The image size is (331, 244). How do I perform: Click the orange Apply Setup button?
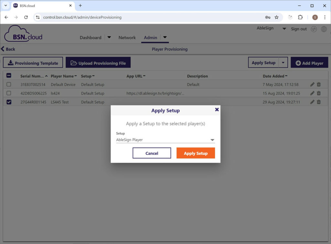click(x=196, y=153)
